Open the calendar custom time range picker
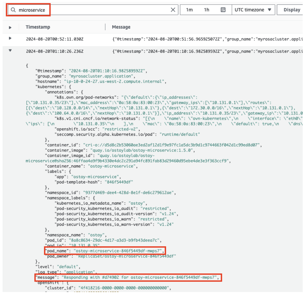Image resolution: width=305 pixels, height=293 pixels. point(223,10)
